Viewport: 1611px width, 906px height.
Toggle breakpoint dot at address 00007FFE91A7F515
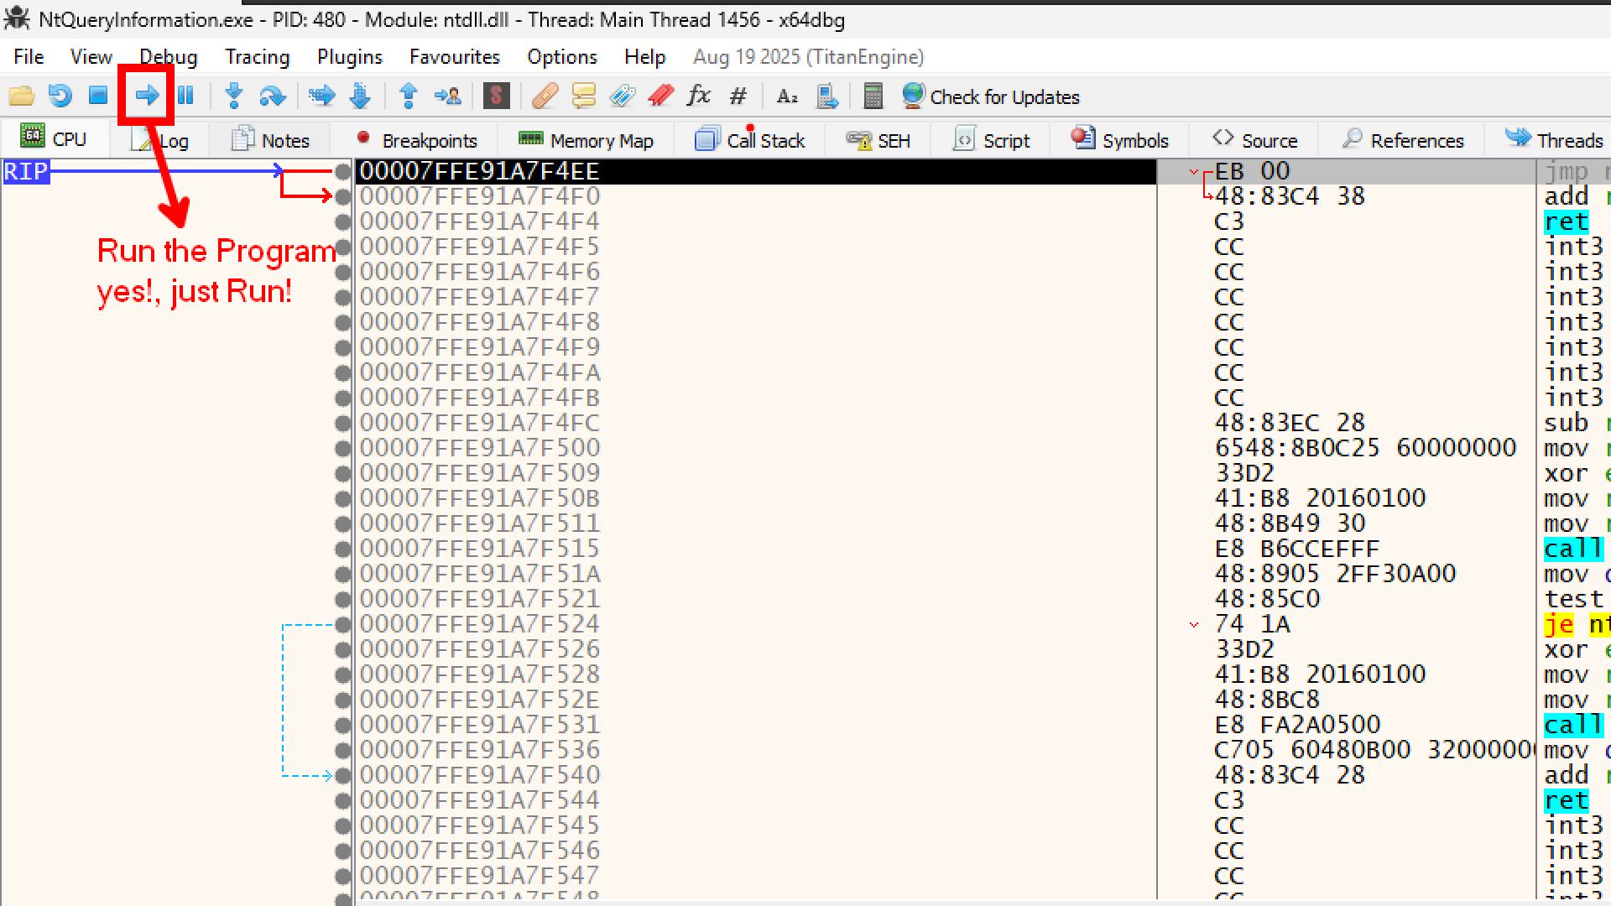[342, 549]
